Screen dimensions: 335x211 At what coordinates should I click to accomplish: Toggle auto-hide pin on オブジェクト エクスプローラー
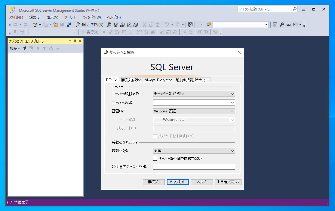[75, 41]
